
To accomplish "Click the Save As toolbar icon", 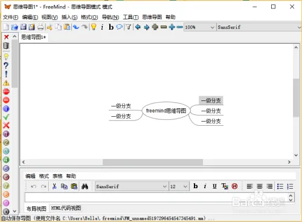I will (31, 27).
